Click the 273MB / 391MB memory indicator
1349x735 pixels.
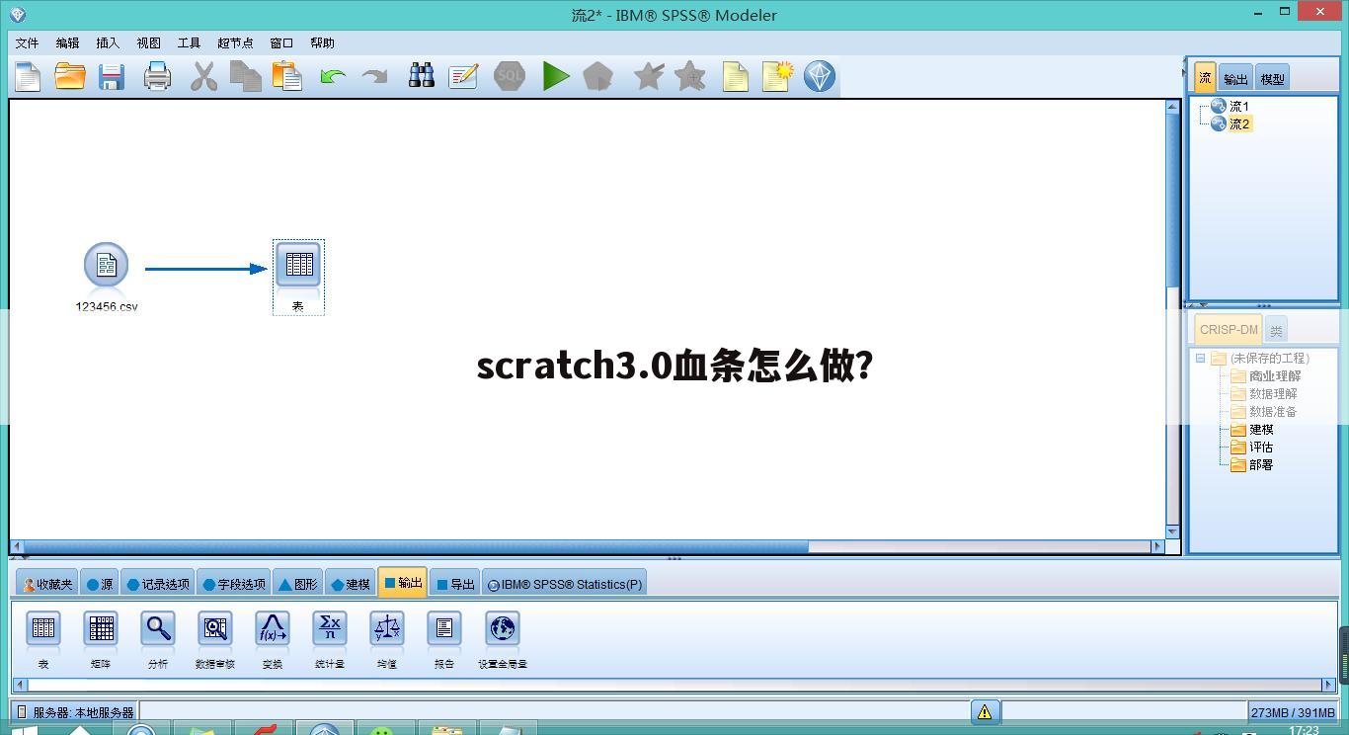click(1292, 712)
